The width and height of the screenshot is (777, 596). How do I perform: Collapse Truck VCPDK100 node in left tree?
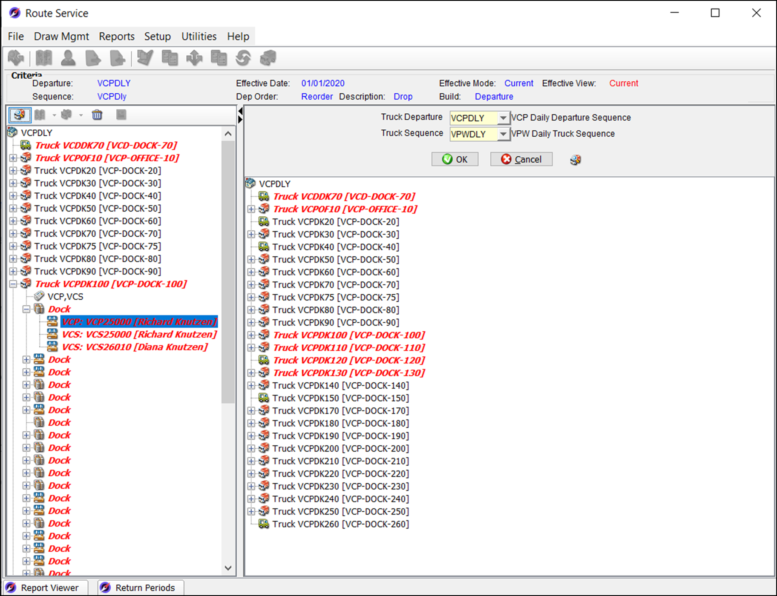coord(13,284)
